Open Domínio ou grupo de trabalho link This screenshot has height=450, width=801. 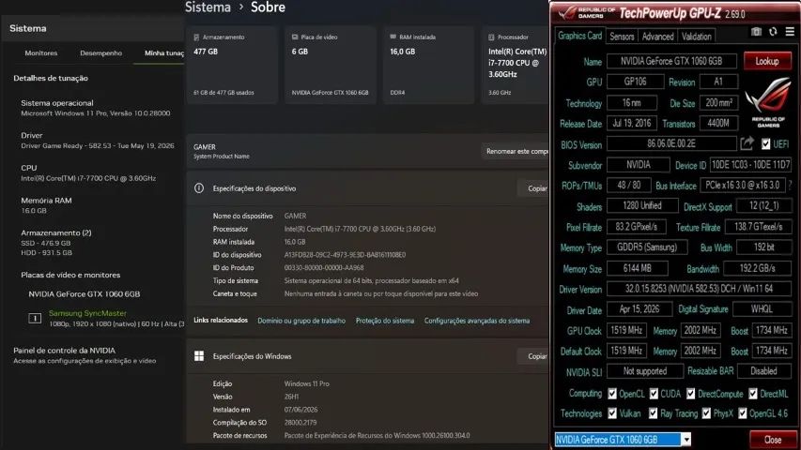(301, 321)
